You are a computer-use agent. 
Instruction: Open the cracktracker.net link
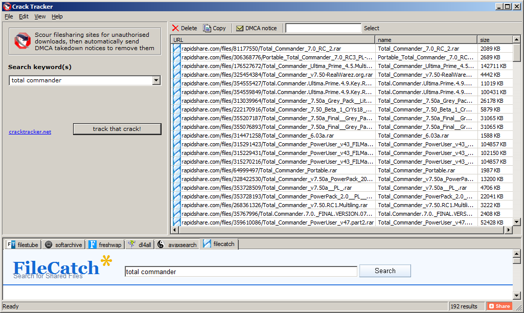[x=30, y=131]
